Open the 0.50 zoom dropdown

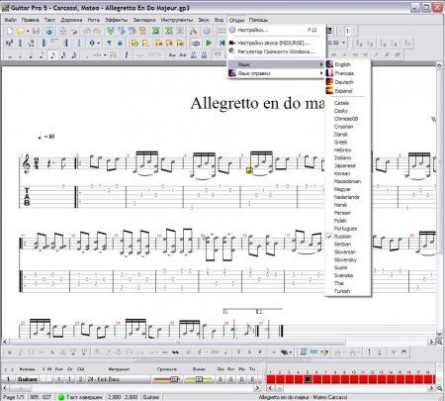click(x=344, y=43)
